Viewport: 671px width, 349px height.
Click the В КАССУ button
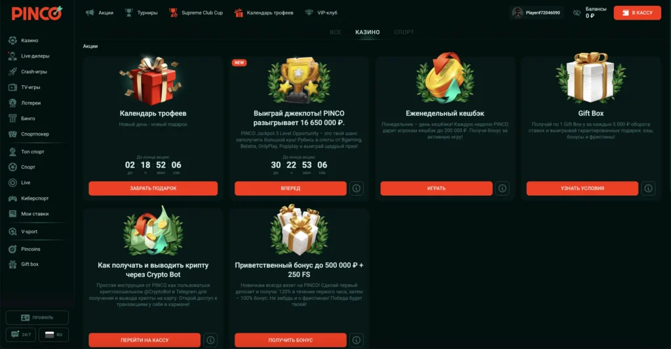coord(637,13)
